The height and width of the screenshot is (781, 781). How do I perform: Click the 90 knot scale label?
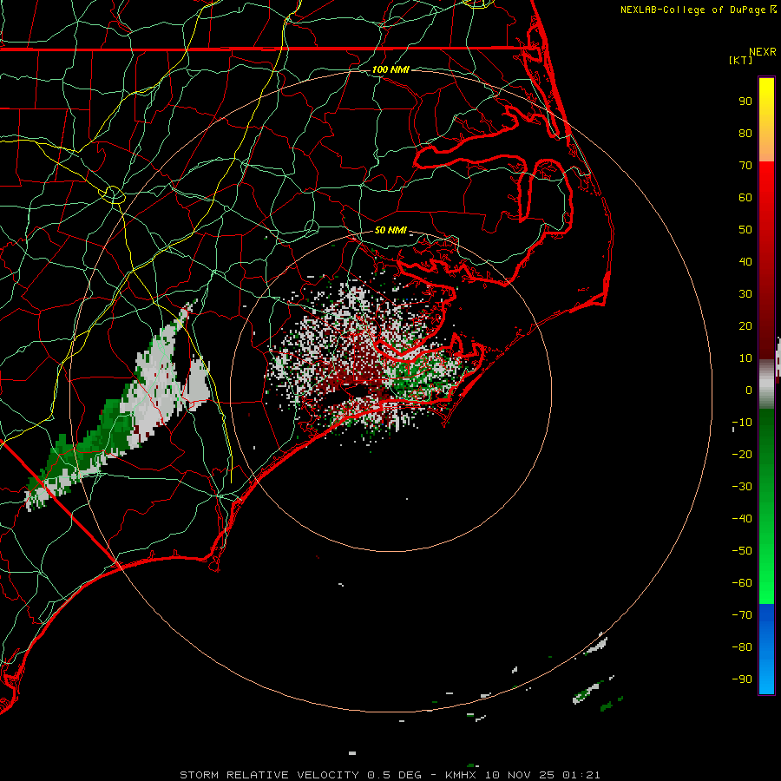[745, 102]
